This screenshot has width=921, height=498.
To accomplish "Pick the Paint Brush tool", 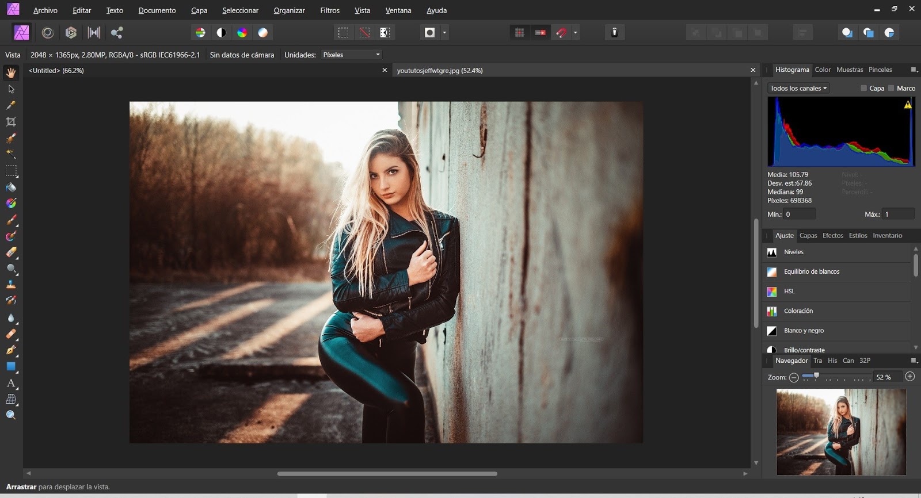I will click(x=11, y=220).
